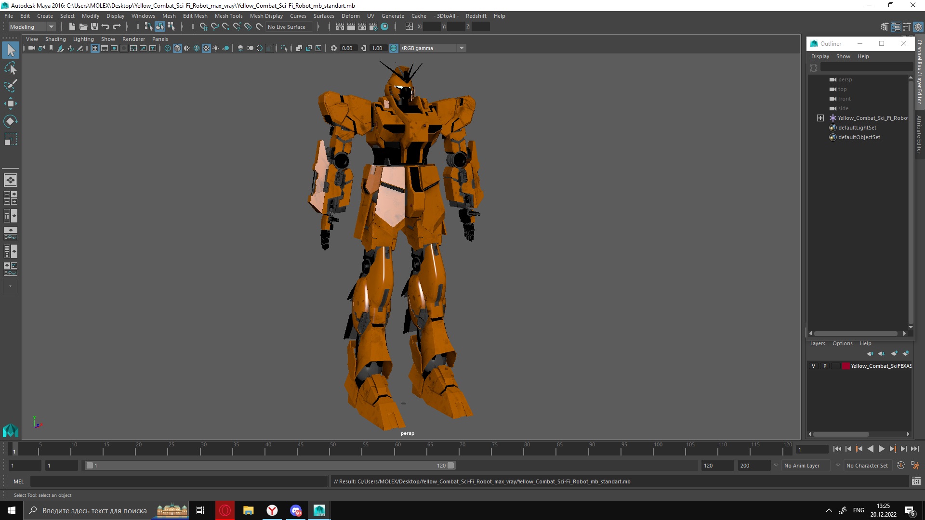This screenshot has height=520, width=925.
Task: Open the Outliner Display menu
Action: (820, 56)
